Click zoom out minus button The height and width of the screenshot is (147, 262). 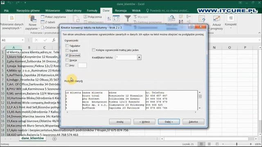pos(223,144)
